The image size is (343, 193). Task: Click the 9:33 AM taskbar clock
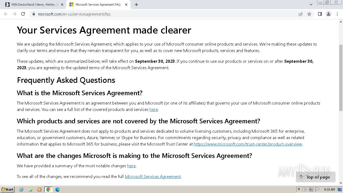pyautogui.click(x=329, y=190)
